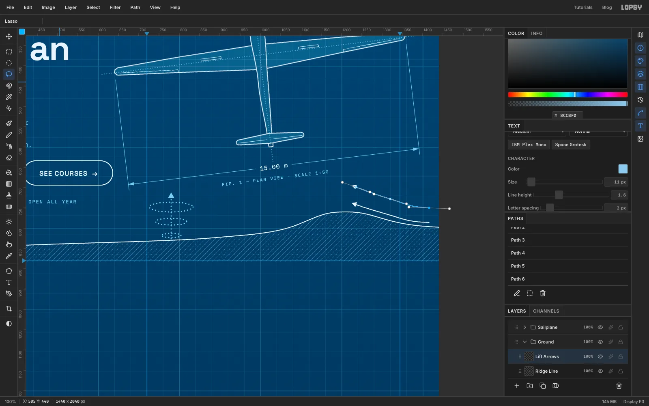Collapse the Ground layer group

525,342
